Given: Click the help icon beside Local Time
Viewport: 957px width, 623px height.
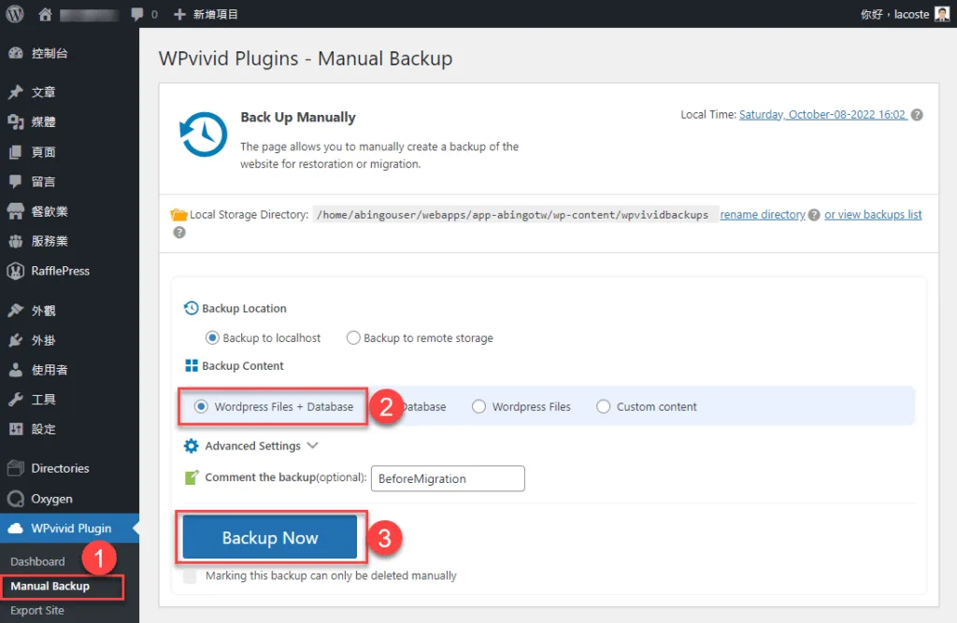Looking at the screenshot, I should coord(917,115).
